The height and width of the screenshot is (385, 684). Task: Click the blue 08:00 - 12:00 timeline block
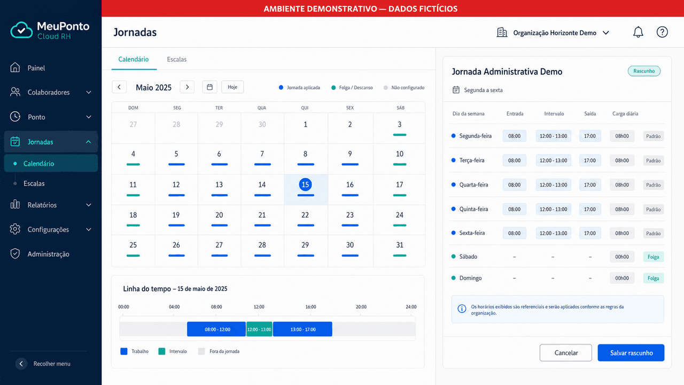click(216, 329)
